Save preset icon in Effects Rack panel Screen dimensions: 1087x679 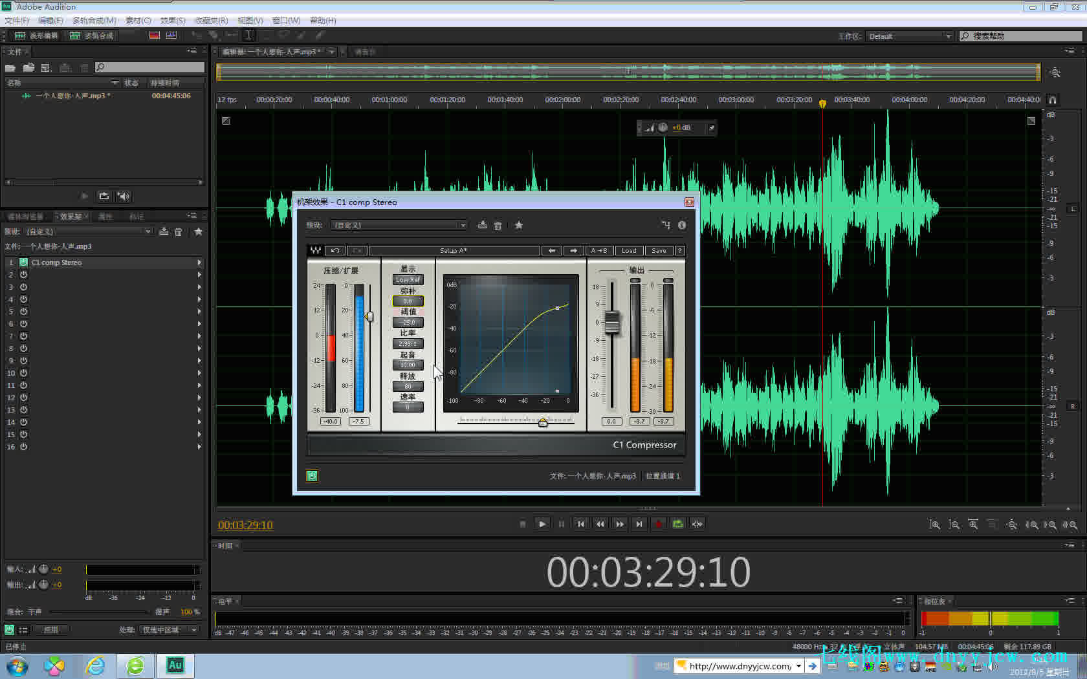[x=164, y=232]
